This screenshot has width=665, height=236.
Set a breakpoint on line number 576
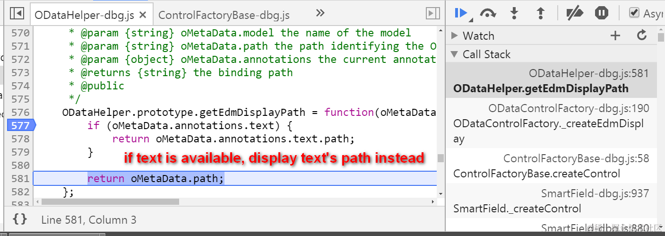click(x=20, y=112)
